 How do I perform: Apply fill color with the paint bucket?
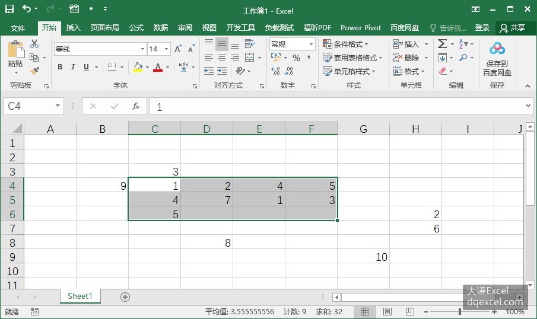click(138, 67)
